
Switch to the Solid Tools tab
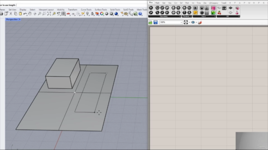pos(115,10)
